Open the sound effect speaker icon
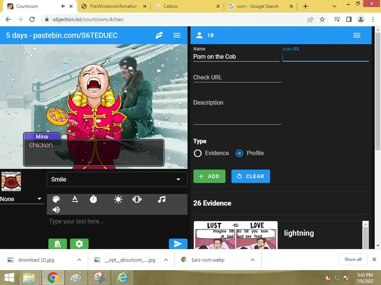Viewport: 381px width, 285px height. pyautogui.click(x=56, y=210)
